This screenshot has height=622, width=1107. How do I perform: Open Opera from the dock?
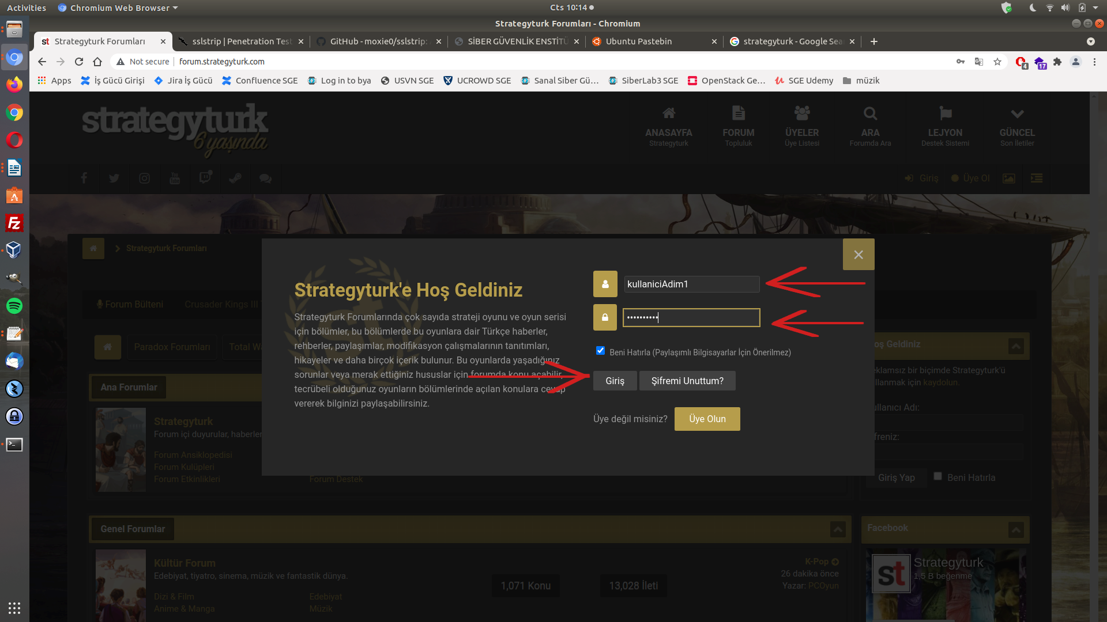point(14,140)
